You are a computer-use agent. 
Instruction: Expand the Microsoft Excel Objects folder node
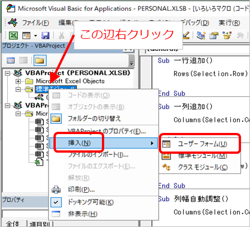pyautogui.click(x=18, y=81)
